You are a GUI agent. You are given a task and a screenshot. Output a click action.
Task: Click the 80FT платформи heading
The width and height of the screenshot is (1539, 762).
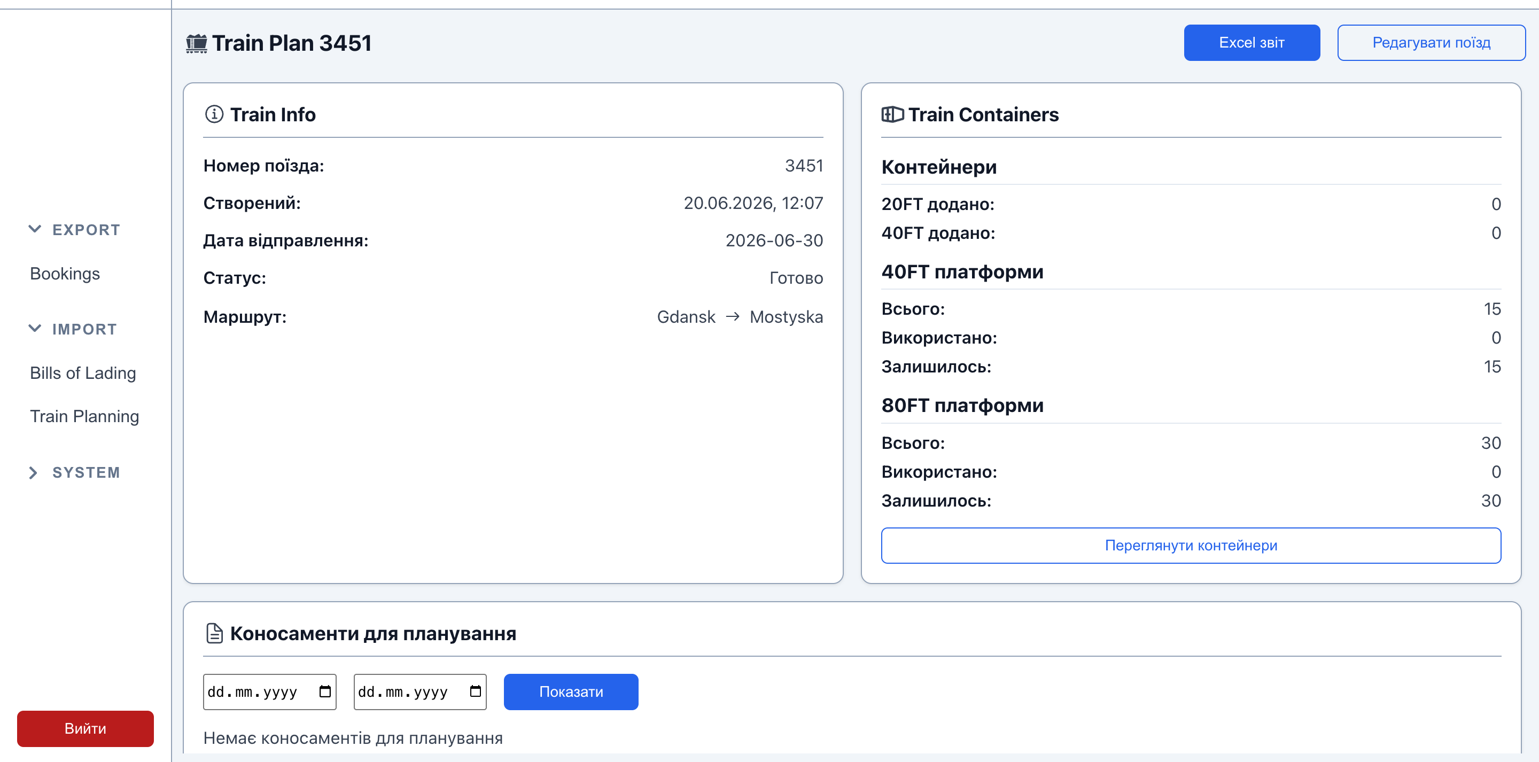962,405
